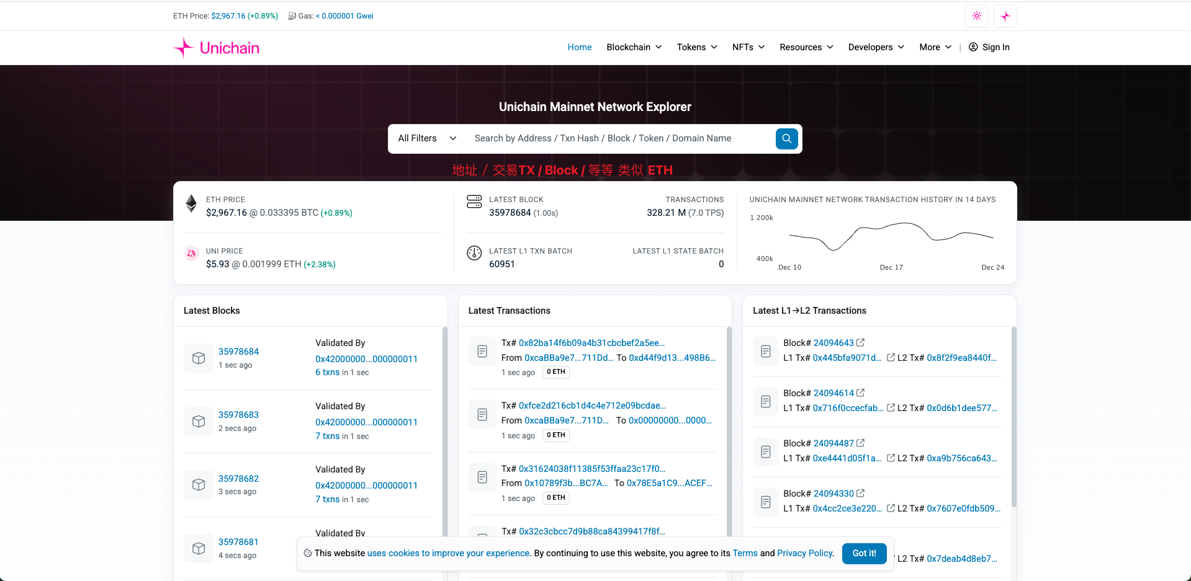1191x581 pixels.
Task: Click the magnifier search button
Action: point(786,139)
